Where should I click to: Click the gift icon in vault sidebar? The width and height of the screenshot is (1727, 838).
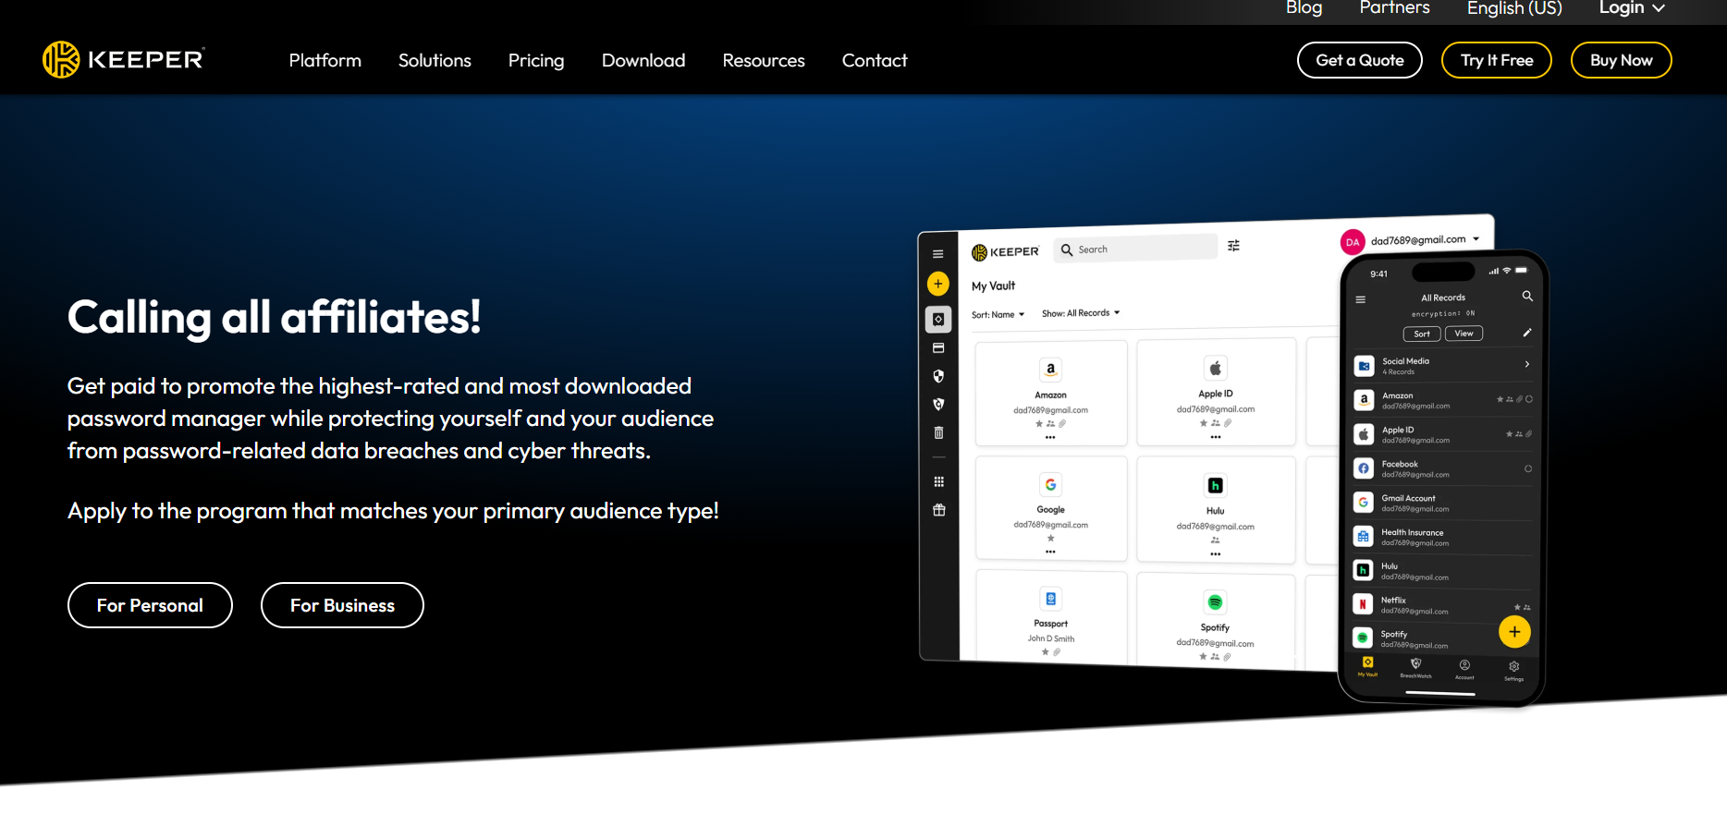(x=938, y=510)
